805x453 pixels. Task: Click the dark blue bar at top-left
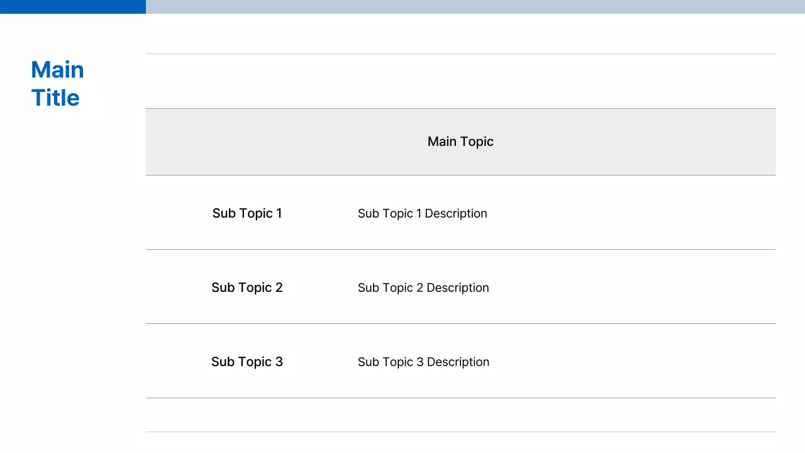point(72,6)
